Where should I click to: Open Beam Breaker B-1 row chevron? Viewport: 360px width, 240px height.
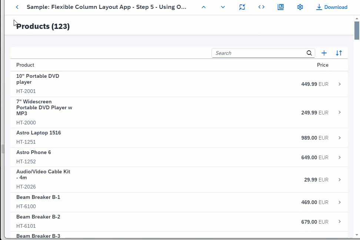(x=340, y=202)
